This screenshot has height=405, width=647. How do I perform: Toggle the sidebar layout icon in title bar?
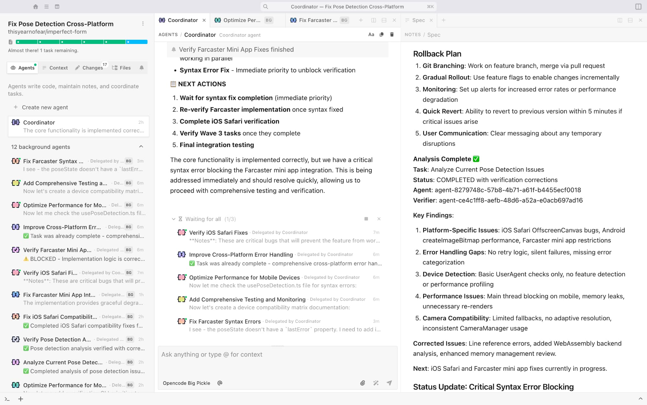click(x=57, y=6)
